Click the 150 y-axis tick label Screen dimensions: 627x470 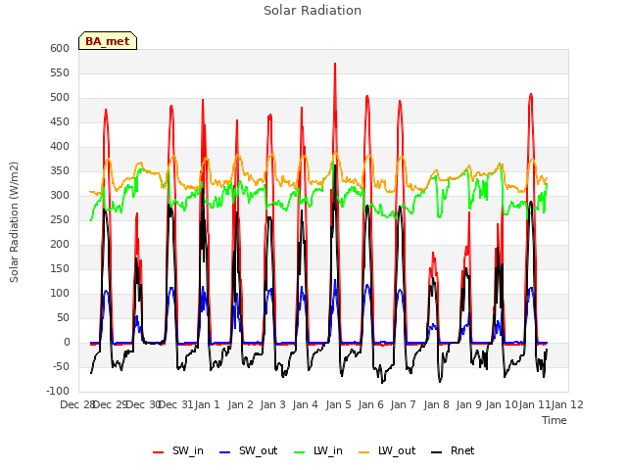(x=60, y=269)
